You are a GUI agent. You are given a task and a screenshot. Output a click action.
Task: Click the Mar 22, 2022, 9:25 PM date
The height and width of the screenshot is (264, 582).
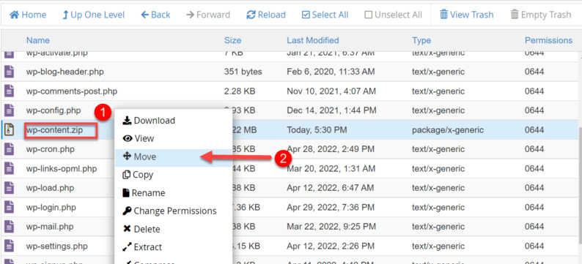coord(331,226)
